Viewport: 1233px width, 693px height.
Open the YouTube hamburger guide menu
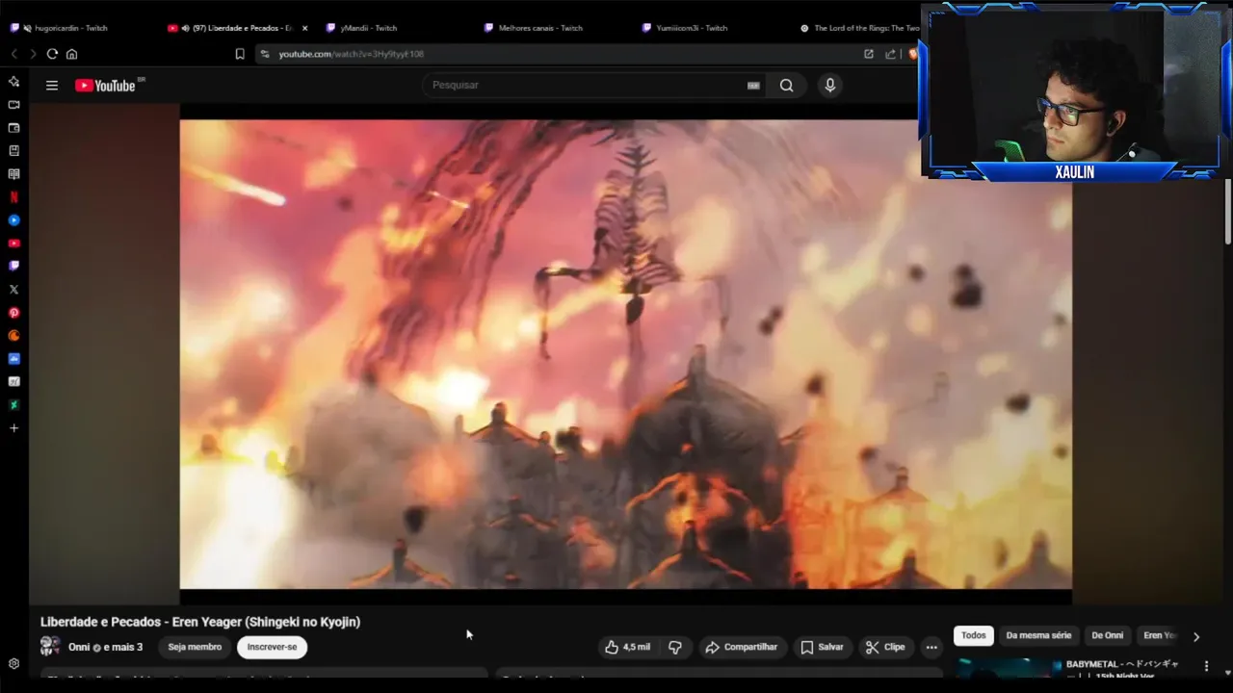click(x=52, y=86)
